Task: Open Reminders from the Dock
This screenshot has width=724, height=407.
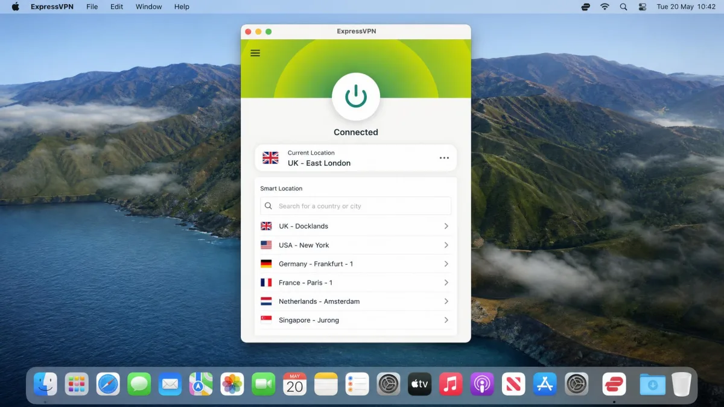Action: tap(357, 384)
